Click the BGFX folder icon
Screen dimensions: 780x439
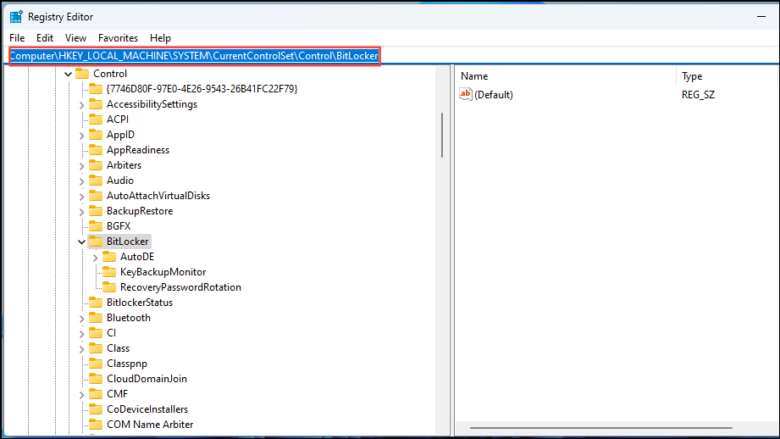(96, 226)
